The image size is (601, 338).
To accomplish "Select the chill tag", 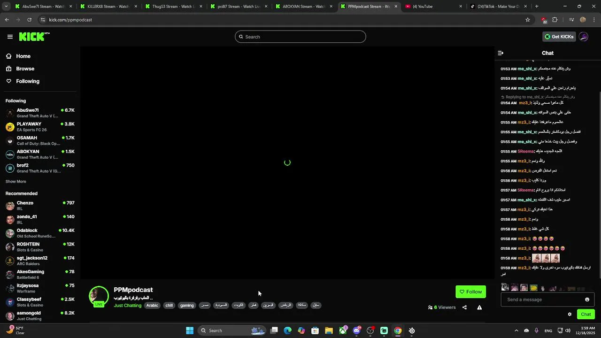I will coord(169,305).
